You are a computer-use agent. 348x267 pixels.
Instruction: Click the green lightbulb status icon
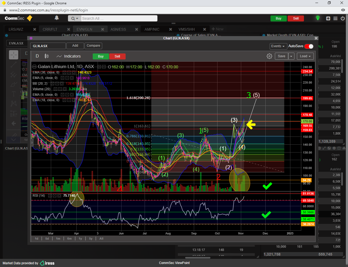[318, 18]
